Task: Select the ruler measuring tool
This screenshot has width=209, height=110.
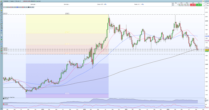Action: coord(1,13)
